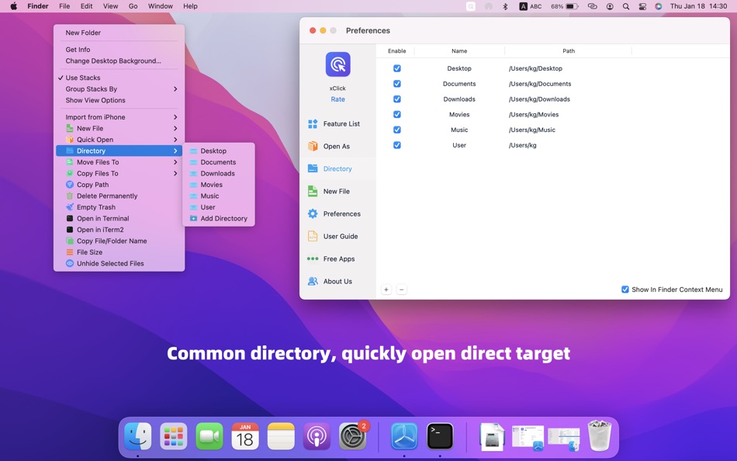This screenshot has height=461, width=737.
Task: Uncheck the Downloads directory row
Action: click(397, 99)
